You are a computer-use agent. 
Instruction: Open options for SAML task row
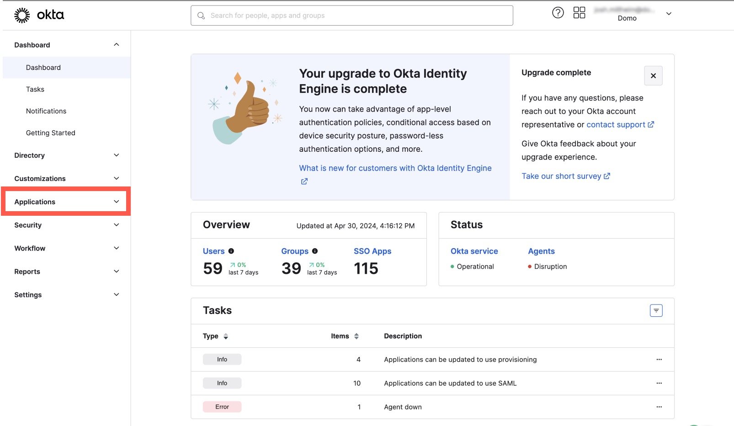(x=659, y=383)
